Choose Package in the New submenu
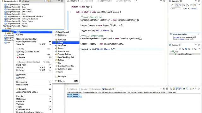This screenshot has width=202, height=113. [66, 40]
